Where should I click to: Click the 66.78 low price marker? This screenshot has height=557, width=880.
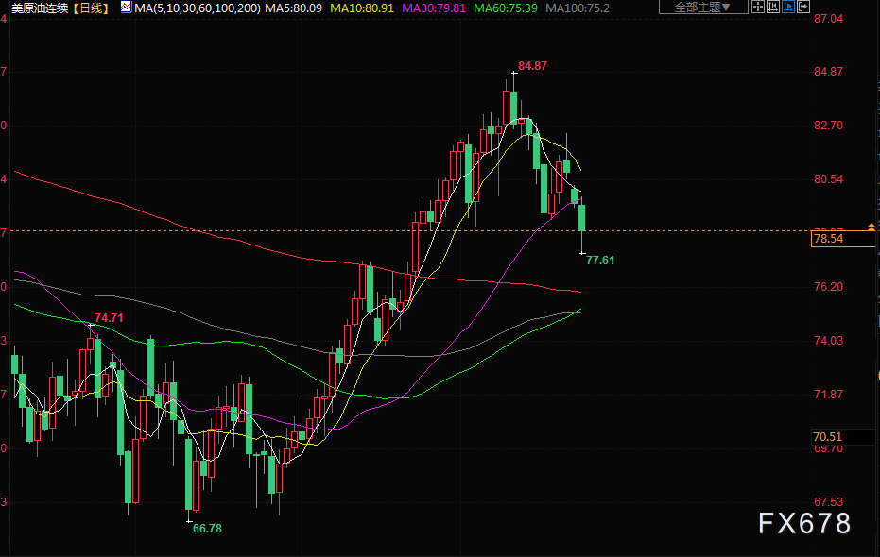click(x=207, y=528)
